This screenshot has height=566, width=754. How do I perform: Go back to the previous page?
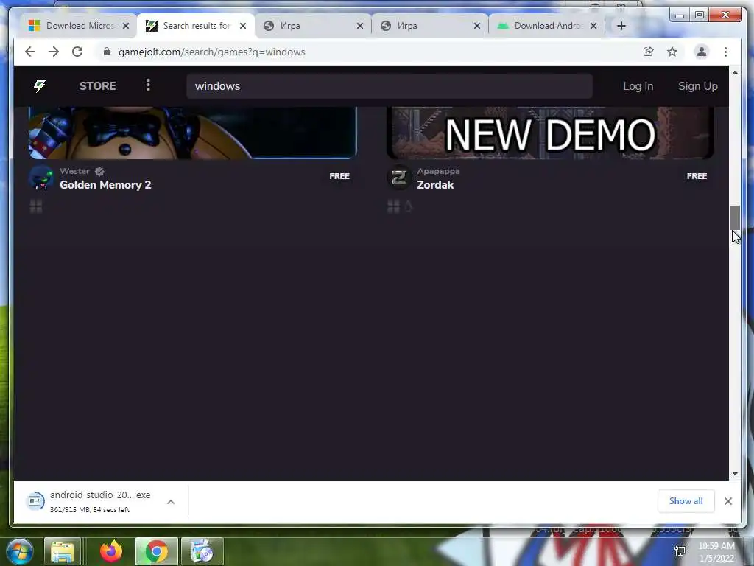click(x=29, y=52)
